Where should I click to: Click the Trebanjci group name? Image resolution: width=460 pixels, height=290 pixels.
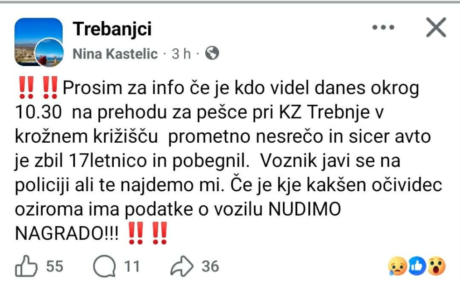coord(113,28)
